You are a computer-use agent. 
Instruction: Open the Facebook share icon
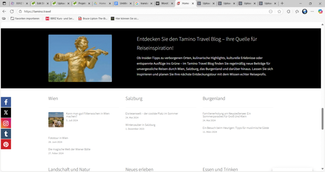pos(6,102)
